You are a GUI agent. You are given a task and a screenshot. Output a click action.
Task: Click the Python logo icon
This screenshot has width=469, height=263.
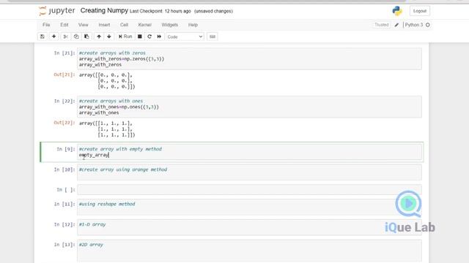pyautogui.click(x=397, y=11)
